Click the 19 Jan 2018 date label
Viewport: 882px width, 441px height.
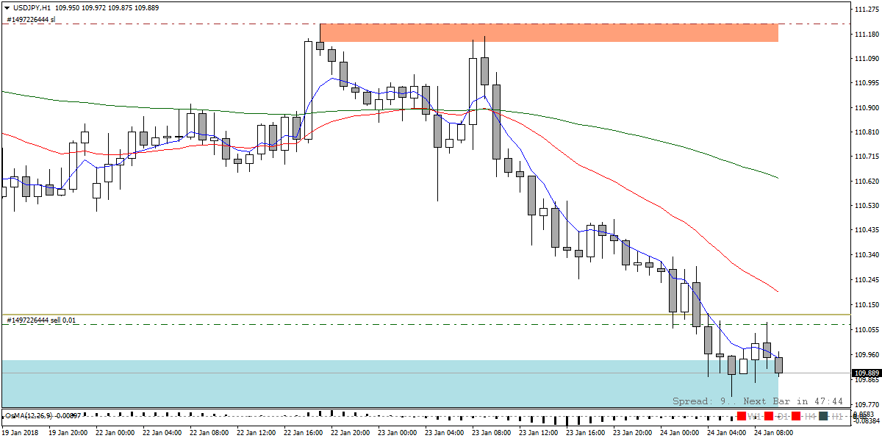pyautogui.click(x=20, y=433)
